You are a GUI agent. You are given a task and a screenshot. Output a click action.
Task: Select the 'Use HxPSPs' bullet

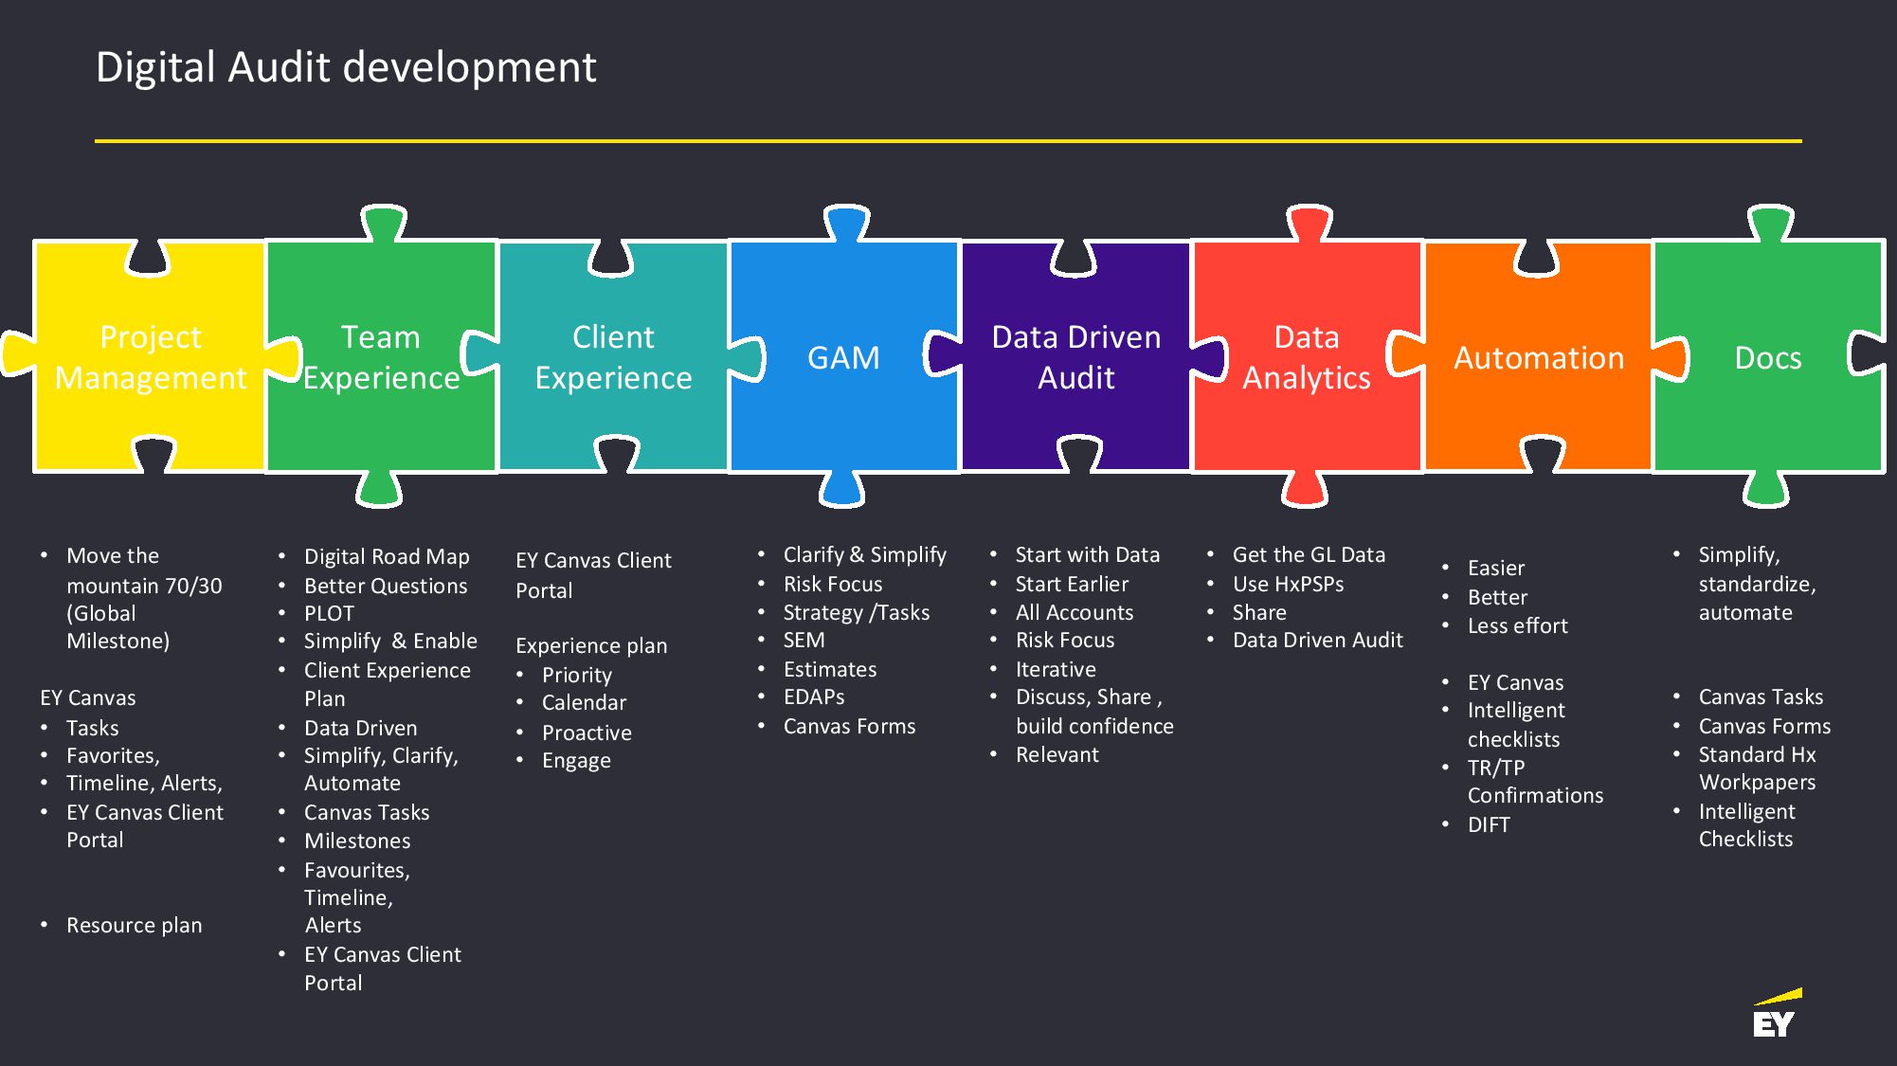(x=1288, y=584)
